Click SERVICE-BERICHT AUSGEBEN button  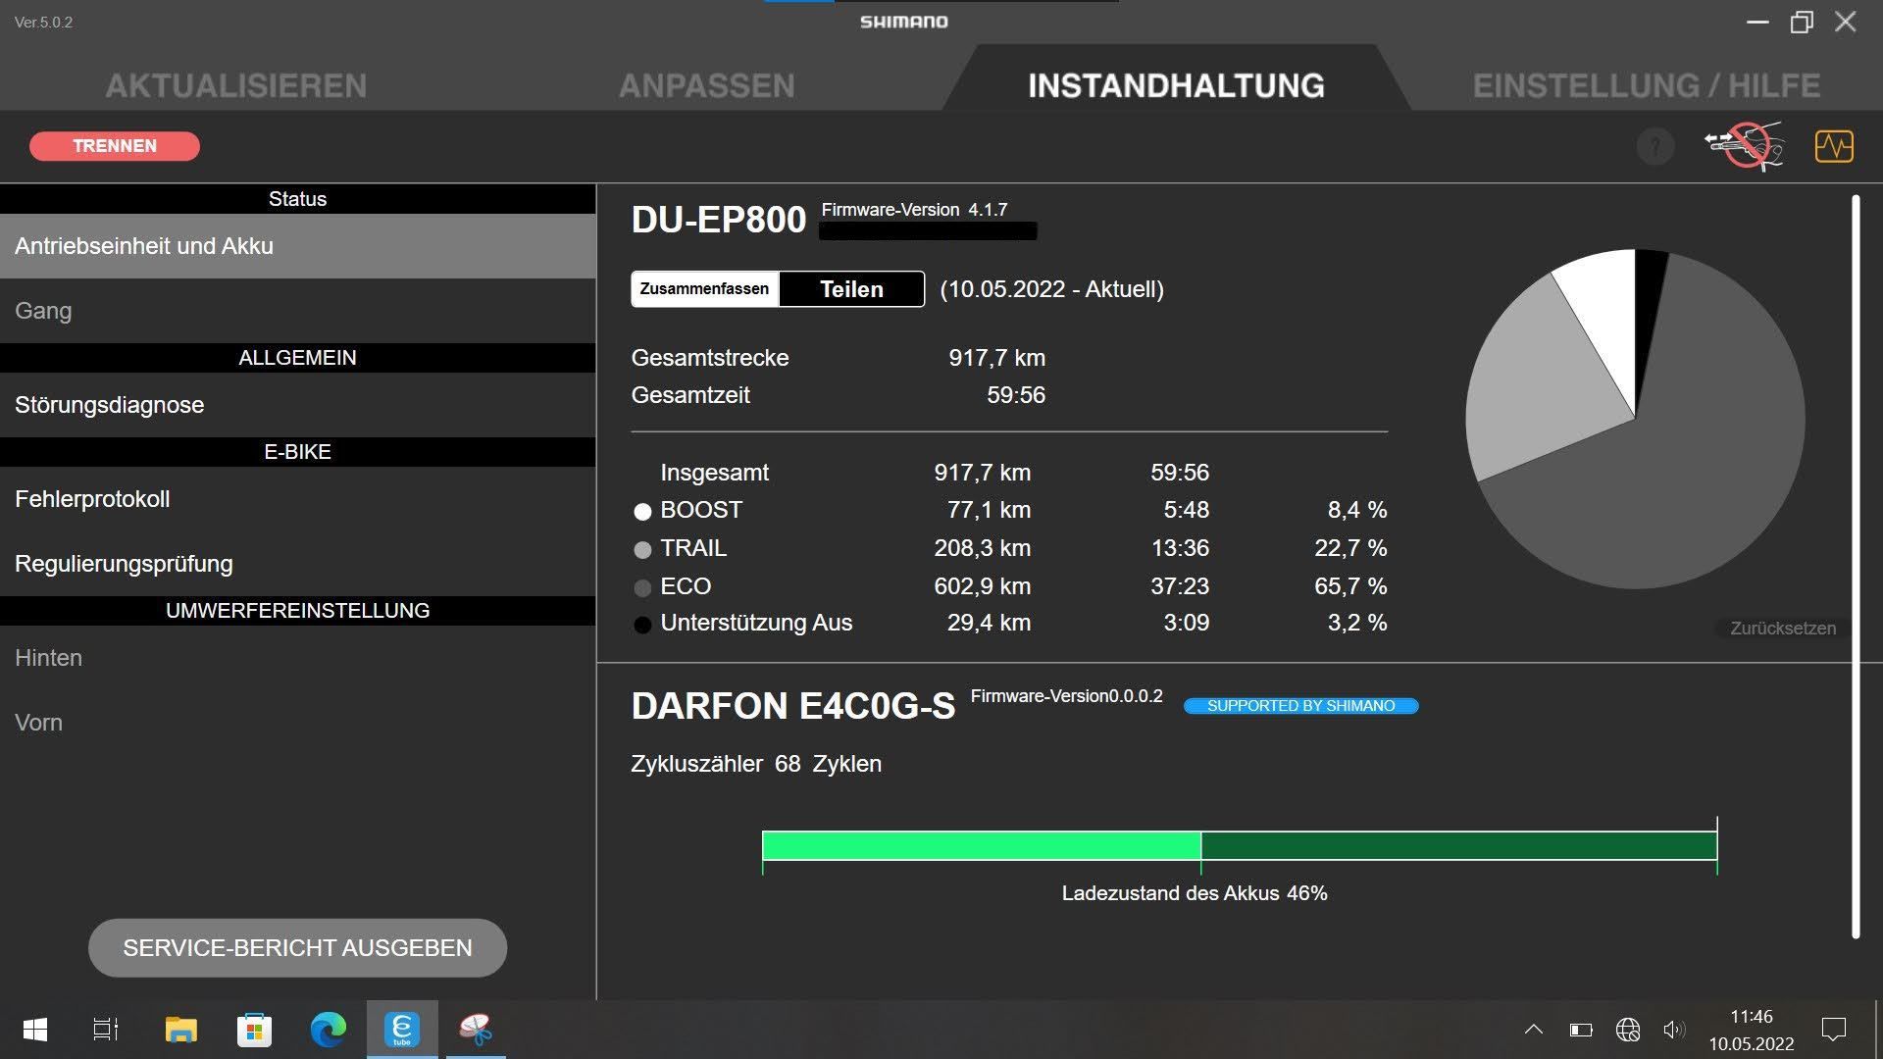point(297,948)
